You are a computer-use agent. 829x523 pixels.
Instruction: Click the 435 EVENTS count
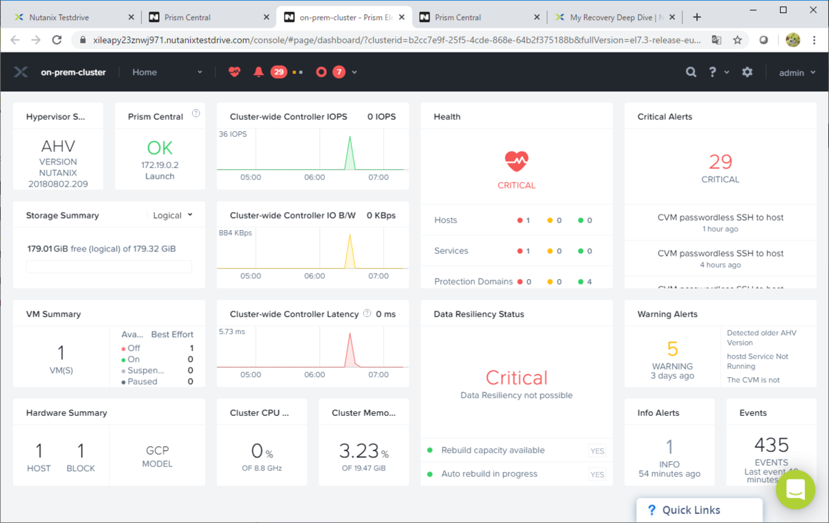point(771,450)
